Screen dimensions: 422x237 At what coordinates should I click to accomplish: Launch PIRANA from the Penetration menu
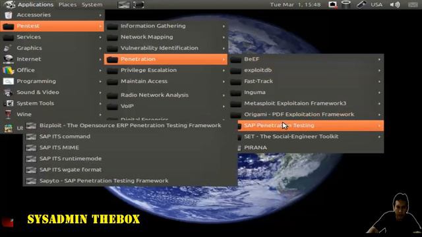coord(311,147)
